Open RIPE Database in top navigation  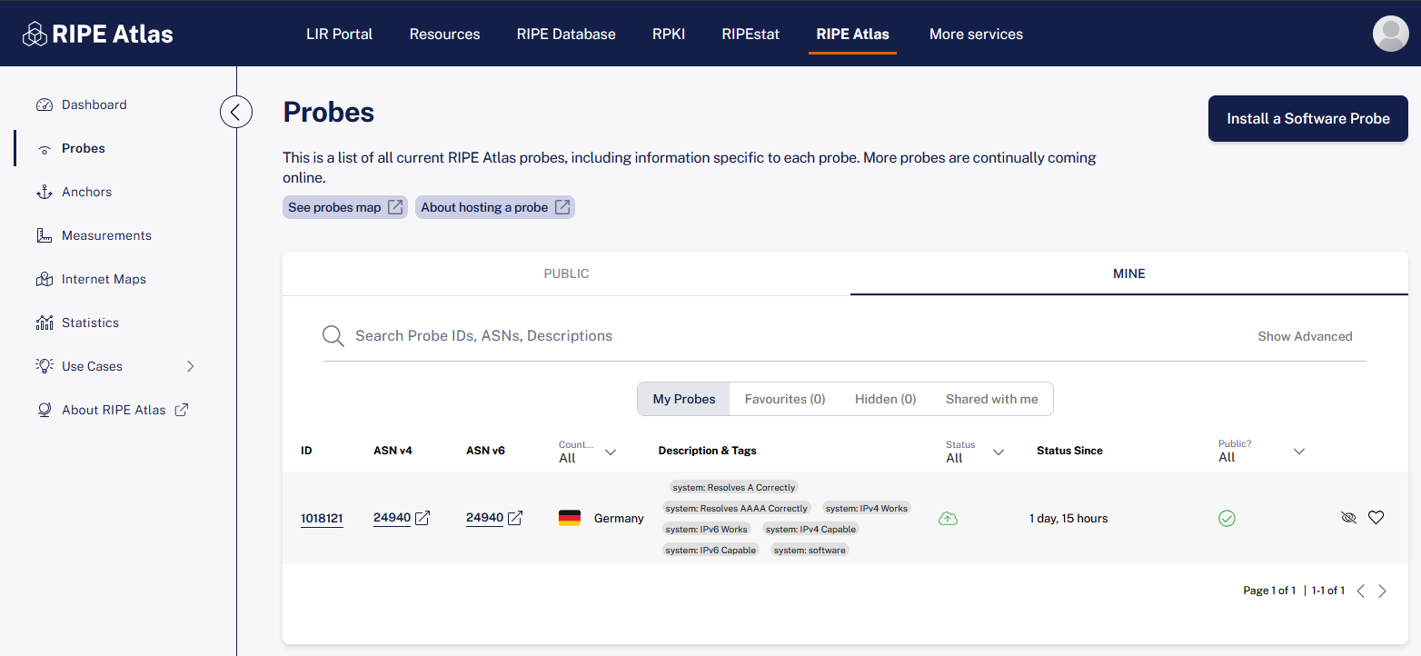click(x=566, y=34)
